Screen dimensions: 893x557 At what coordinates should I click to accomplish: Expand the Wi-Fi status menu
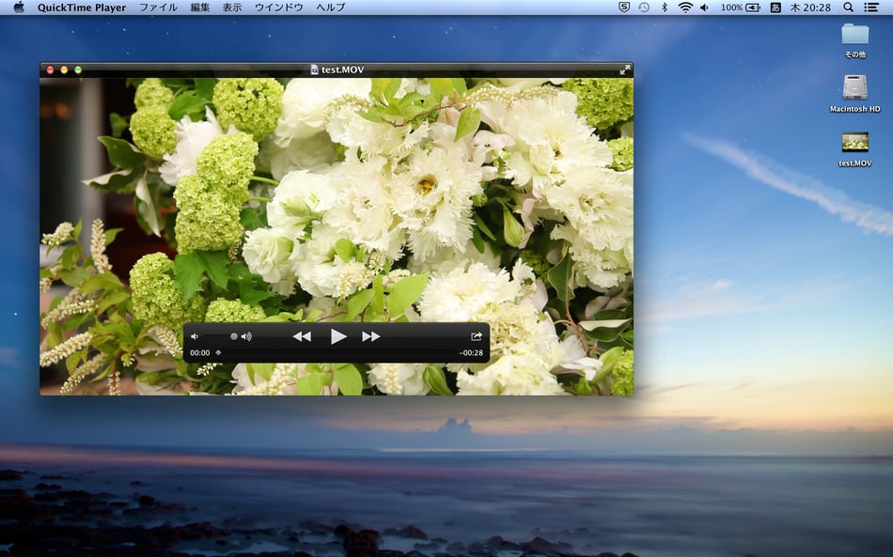[685, 8]
